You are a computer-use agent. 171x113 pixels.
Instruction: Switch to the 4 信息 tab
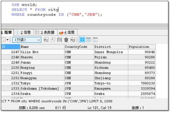coord(67,32)
